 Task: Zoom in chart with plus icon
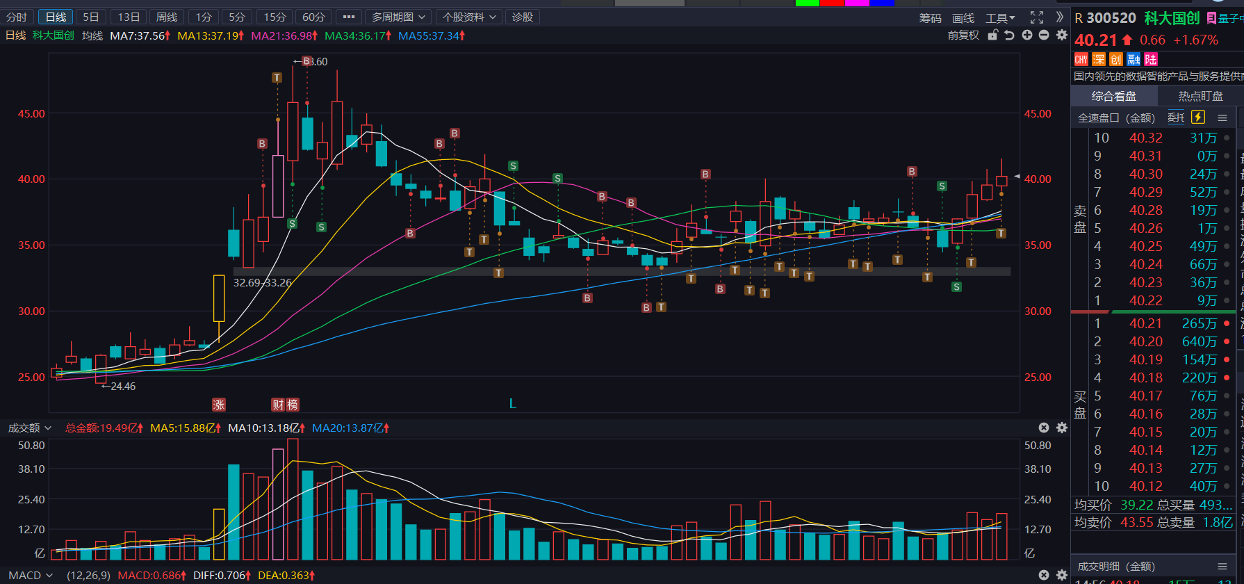(x=1027, y=35)
